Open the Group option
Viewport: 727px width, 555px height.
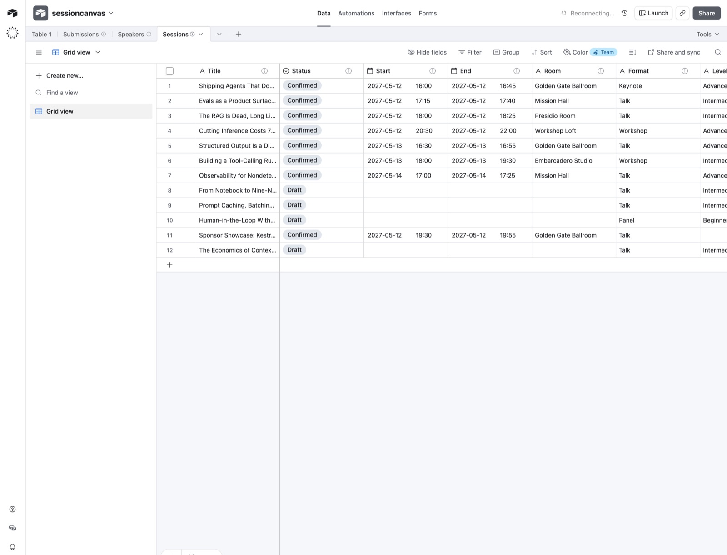[x=506, y=52]
